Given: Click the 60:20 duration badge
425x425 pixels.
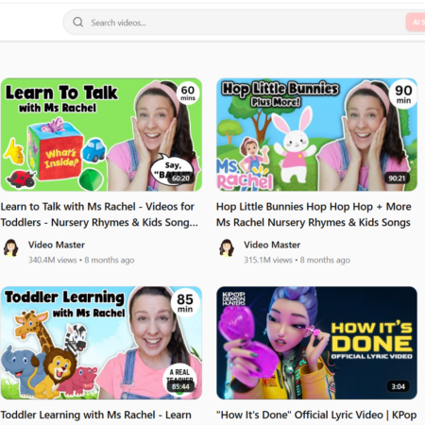Looking at the screenshot, I should tap(180, 178).
